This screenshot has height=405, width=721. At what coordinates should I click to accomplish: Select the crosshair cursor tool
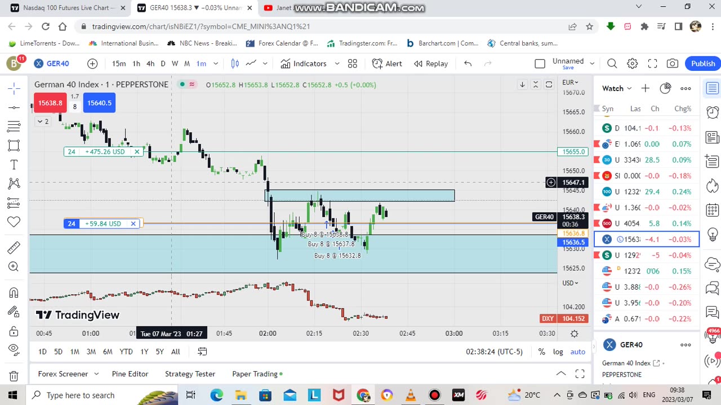[x=14, y=88]
